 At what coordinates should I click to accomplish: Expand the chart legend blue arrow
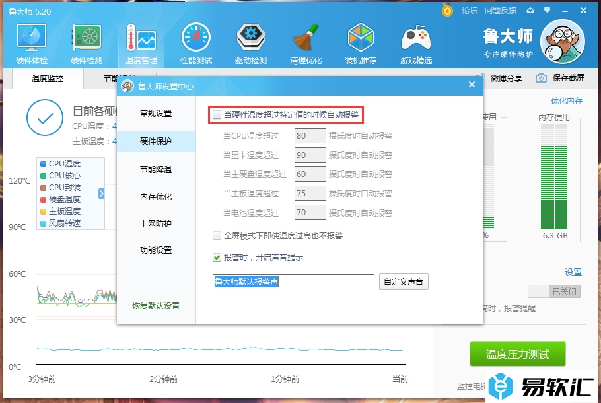(101, 194)
